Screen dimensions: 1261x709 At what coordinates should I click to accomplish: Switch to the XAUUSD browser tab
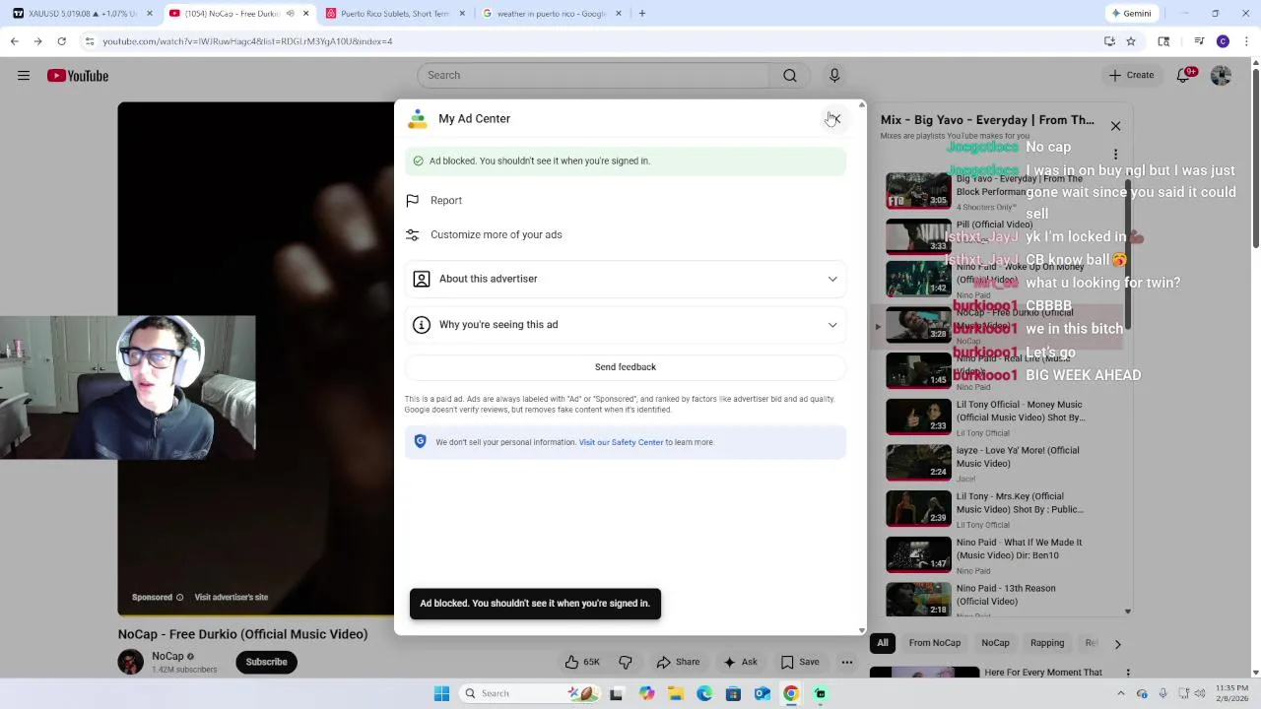pos(82,14)
